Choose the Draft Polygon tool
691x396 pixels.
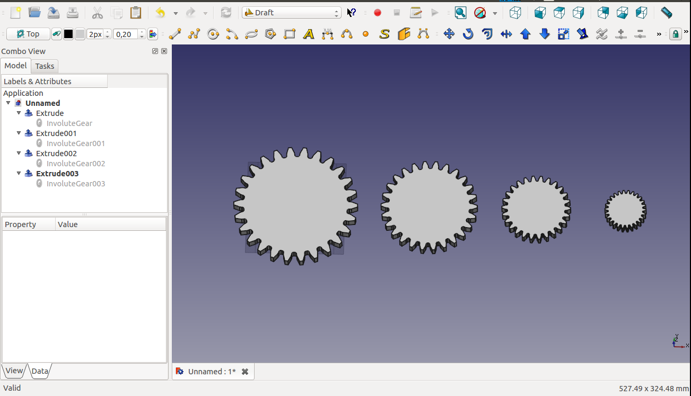(270, 34)
